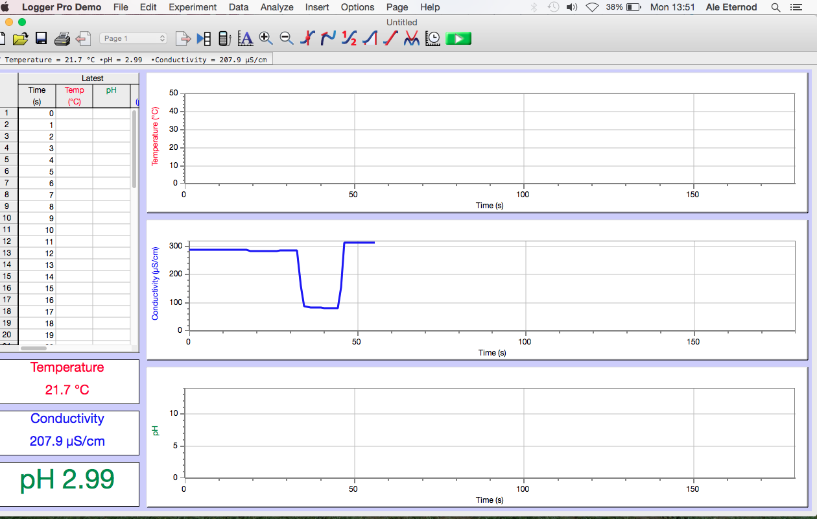Open the Page menu
The height and width of the screenshot is (519, 817).
[397, 7]
